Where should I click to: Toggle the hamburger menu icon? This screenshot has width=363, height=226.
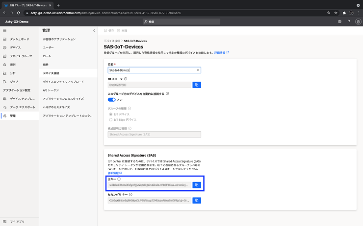(x=4, y=30)
